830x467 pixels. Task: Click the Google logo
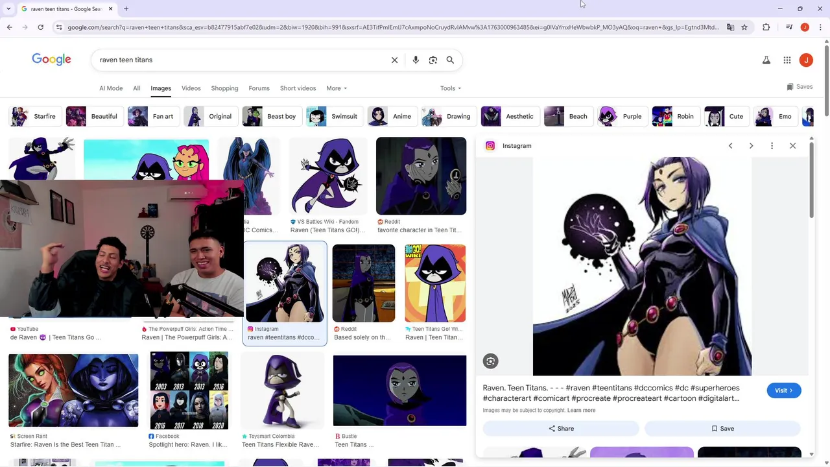51,60
